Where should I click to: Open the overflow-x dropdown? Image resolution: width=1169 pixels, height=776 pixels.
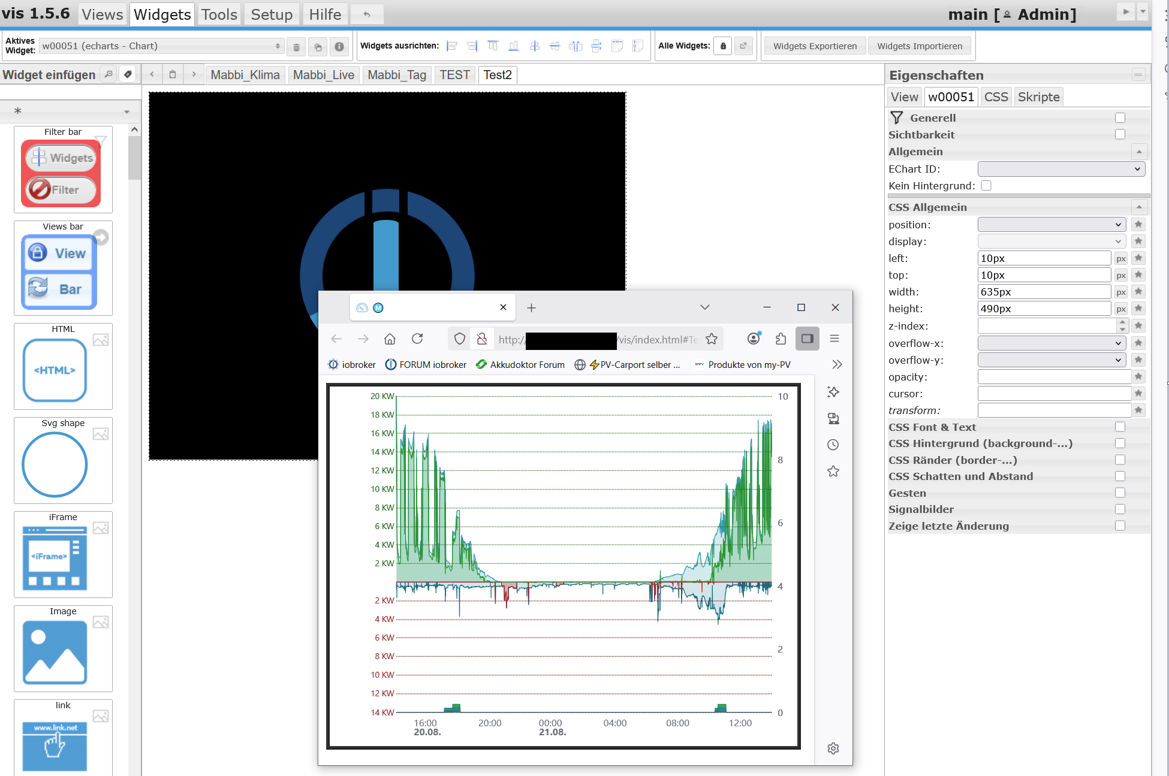1052,343
